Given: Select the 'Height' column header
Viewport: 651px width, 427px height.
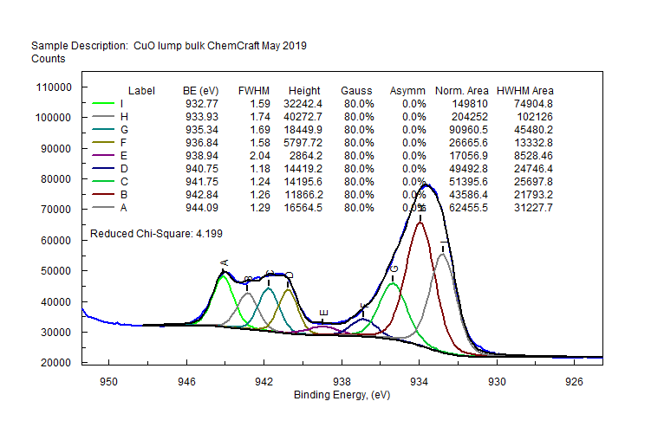Looking at the screenshot, I should [304, 91].
